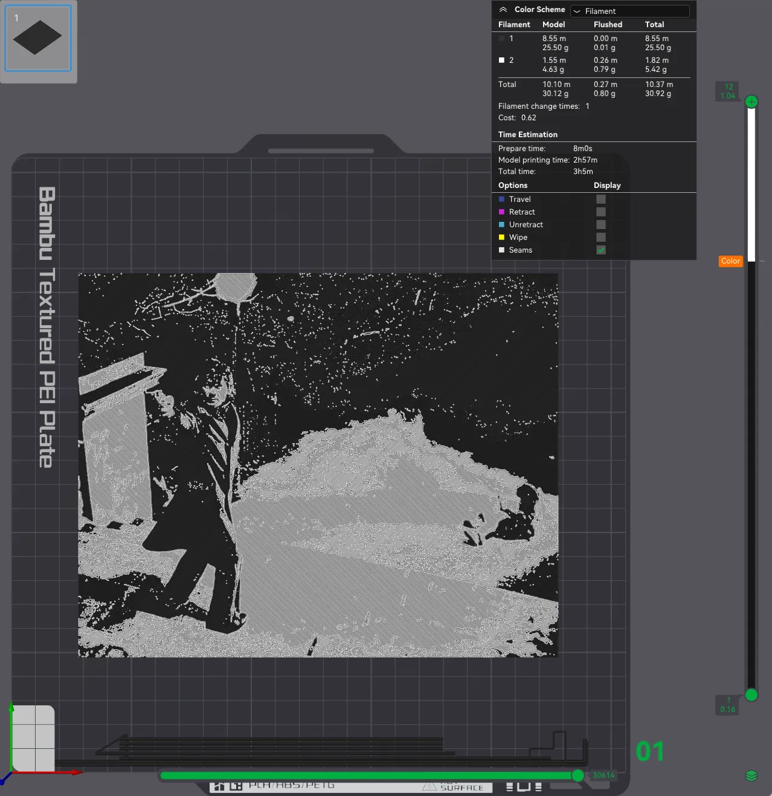The width and height of the screenshot is (772, 796).
Task: Click the horizontal move slider handle at 30614
Action: coord(578,775)
